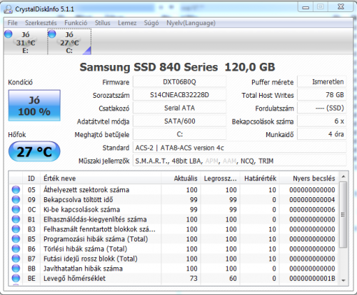
Task: Click the status orb for attribute B1
Action: click(16, 219)
